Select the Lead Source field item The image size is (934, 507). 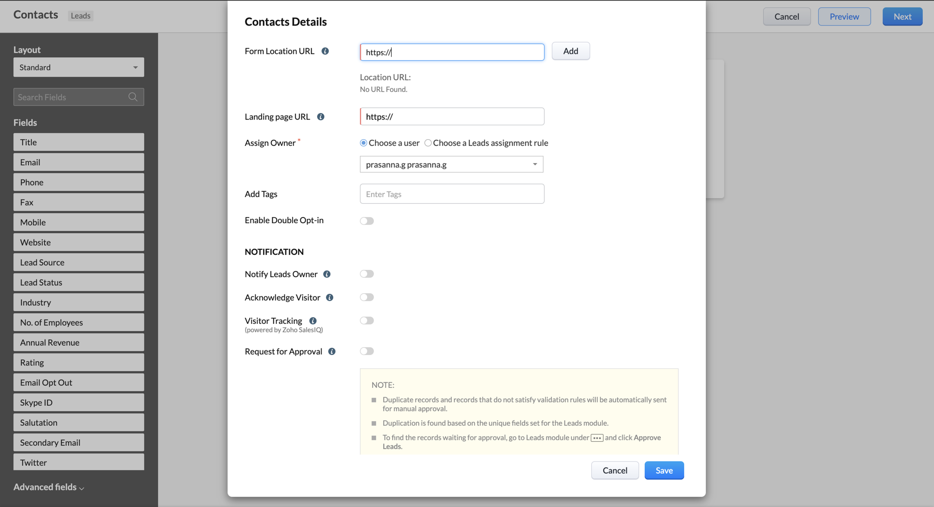tap(78, 262)
